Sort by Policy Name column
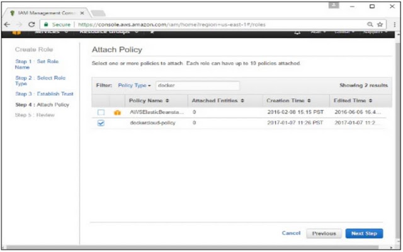The height and width of the screenshot is (252, 403). [x=149, y=101]
